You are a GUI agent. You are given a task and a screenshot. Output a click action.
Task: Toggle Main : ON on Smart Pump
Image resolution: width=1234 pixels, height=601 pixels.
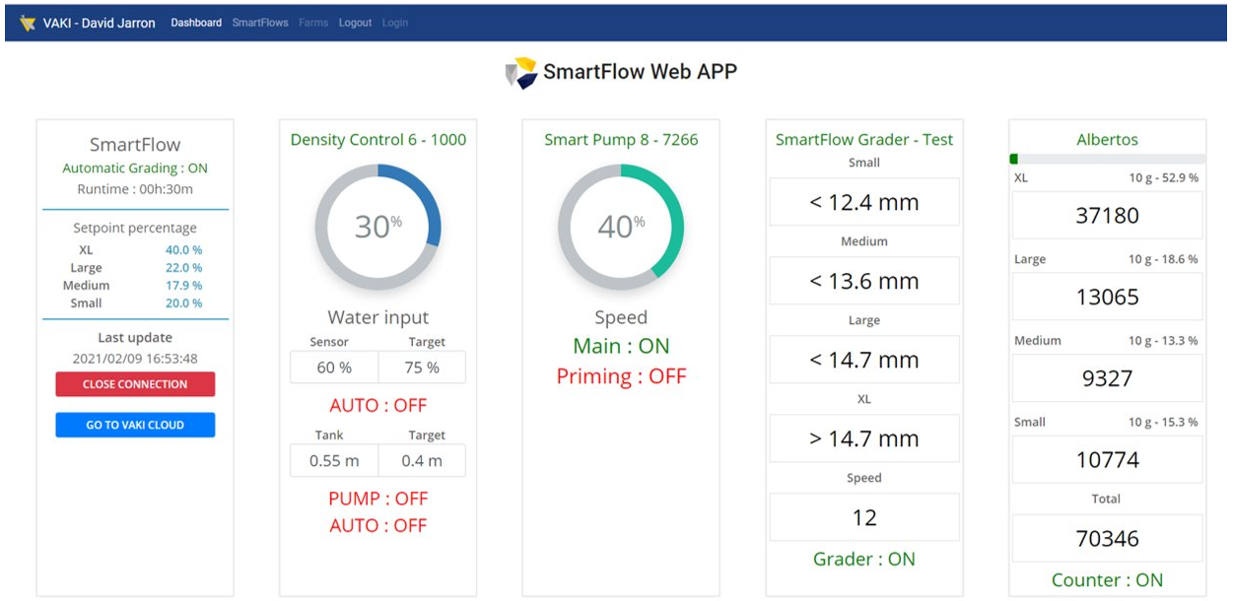[x=621, y=346]
